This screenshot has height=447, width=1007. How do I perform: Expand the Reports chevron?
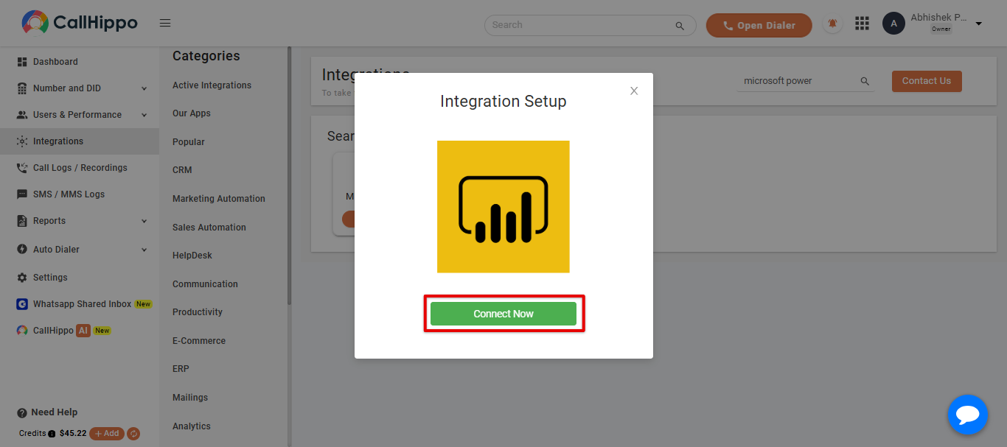(144, 221)
